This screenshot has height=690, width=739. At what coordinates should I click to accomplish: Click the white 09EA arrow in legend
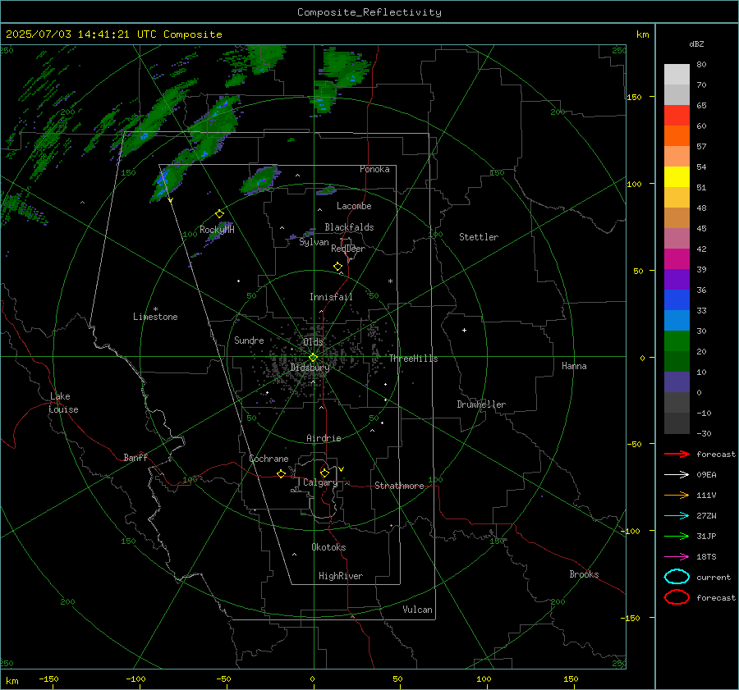pyautogui.click(x=677, y=475)
